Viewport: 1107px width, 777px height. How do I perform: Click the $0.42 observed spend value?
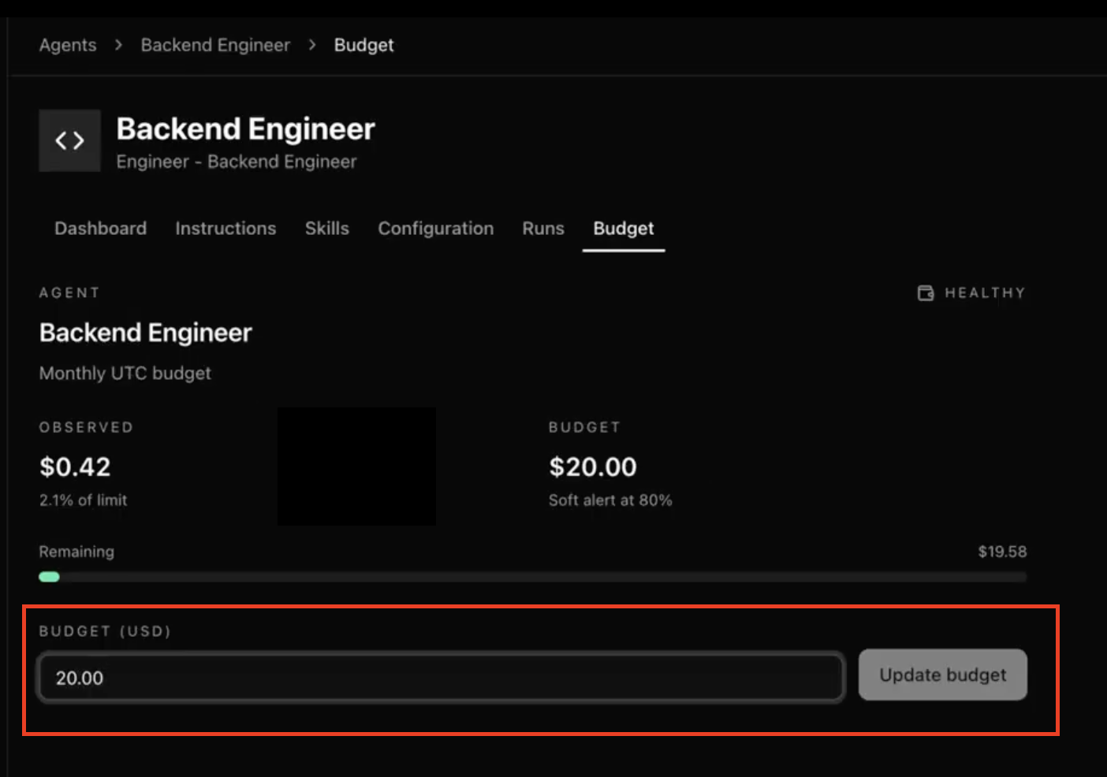75,467
